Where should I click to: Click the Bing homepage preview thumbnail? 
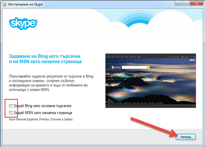(151, 81)
